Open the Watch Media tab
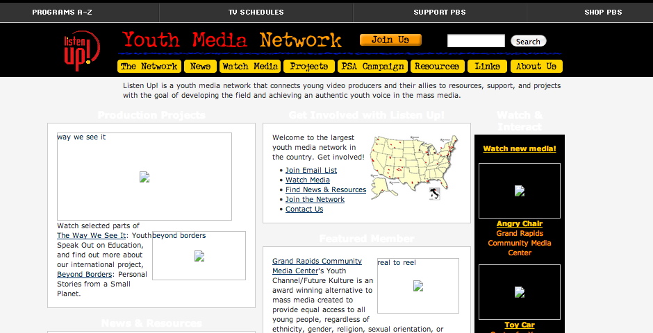653x333 pixels. coord(250,67)
